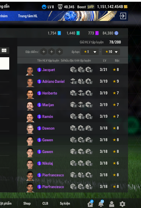
Task: Expand the maximum star 10 dropdown
Action: pos(111,52)
